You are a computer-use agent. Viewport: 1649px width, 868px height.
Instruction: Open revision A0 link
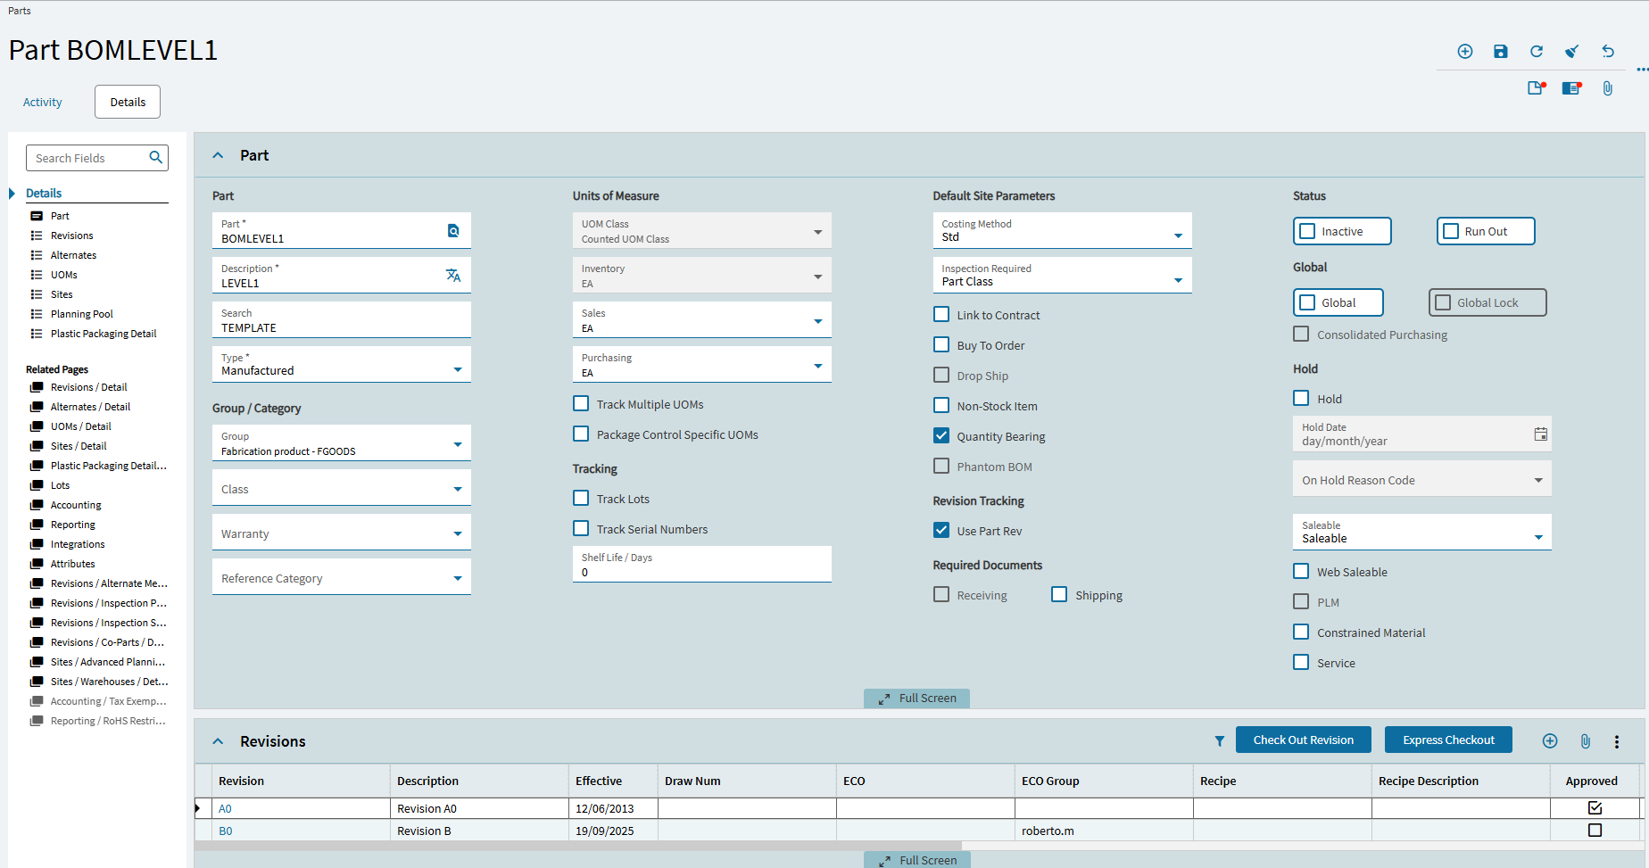click(225, 808)
